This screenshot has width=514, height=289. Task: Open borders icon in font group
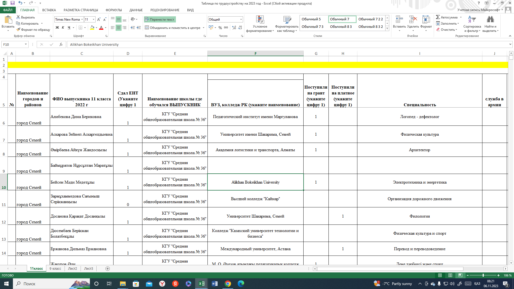(80, 28)
